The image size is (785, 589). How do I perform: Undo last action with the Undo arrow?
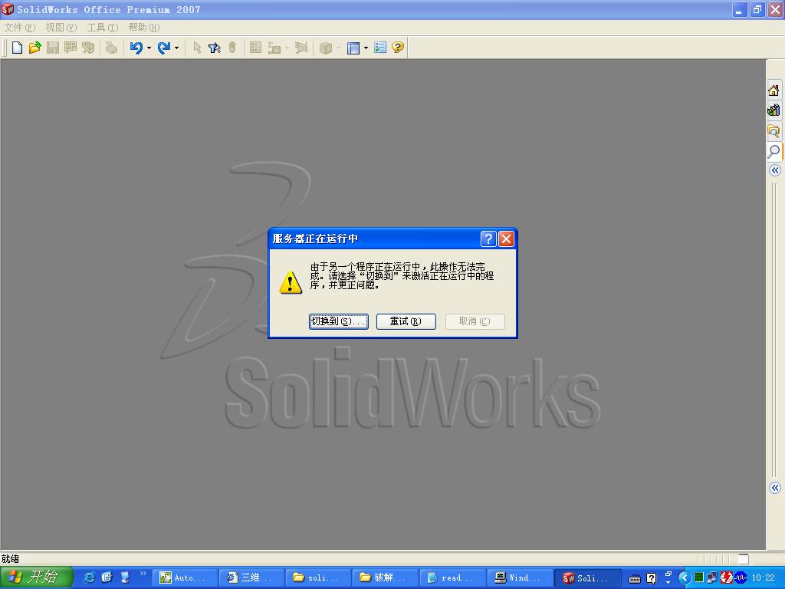[x=136, y=48]
